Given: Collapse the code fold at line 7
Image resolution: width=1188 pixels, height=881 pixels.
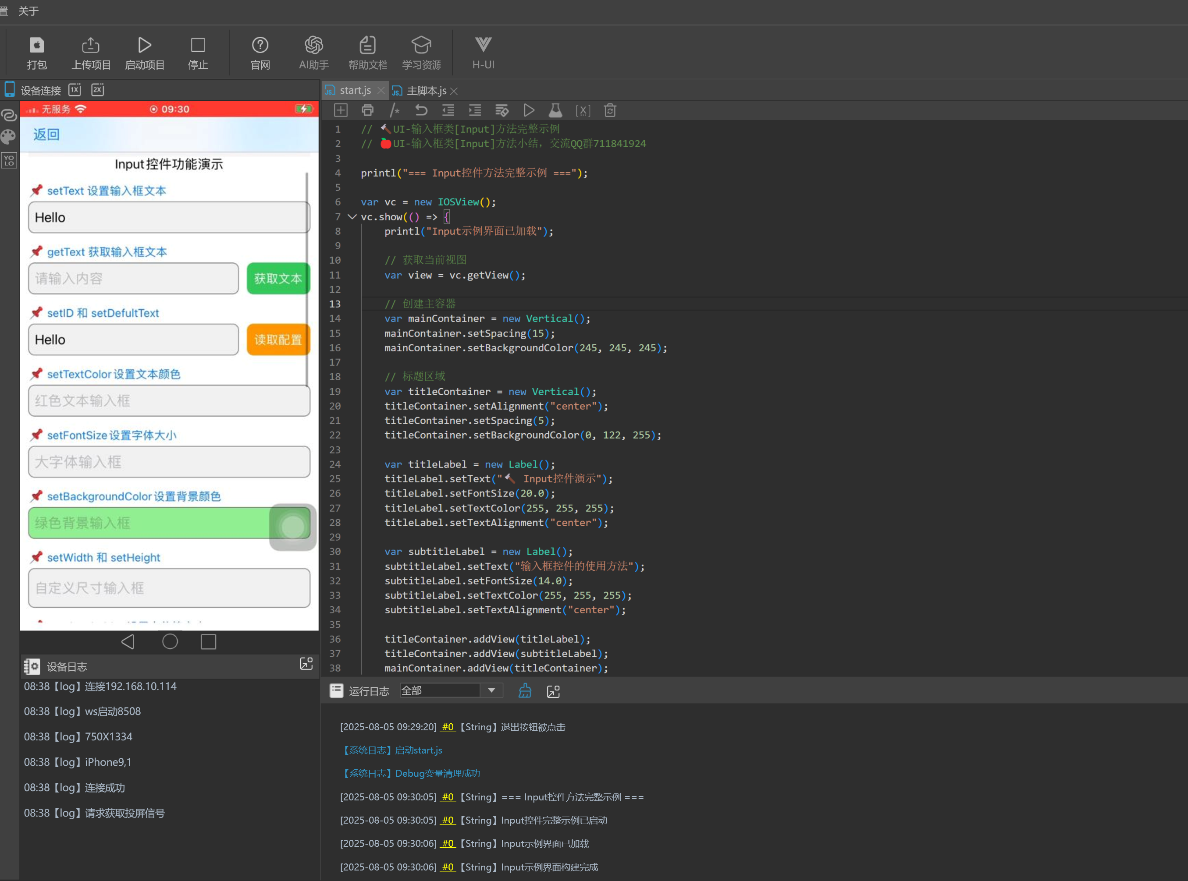Looking at the screenshot, I should 352,216.
